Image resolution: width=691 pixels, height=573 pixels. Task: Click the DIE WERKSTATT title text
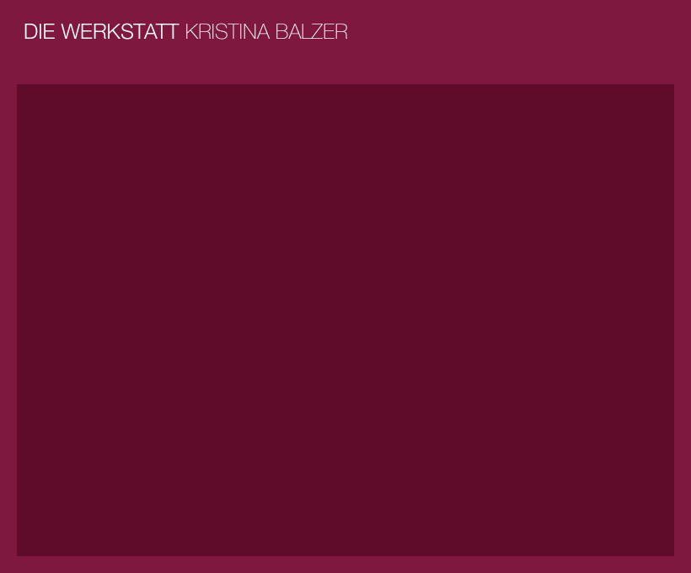101,32
